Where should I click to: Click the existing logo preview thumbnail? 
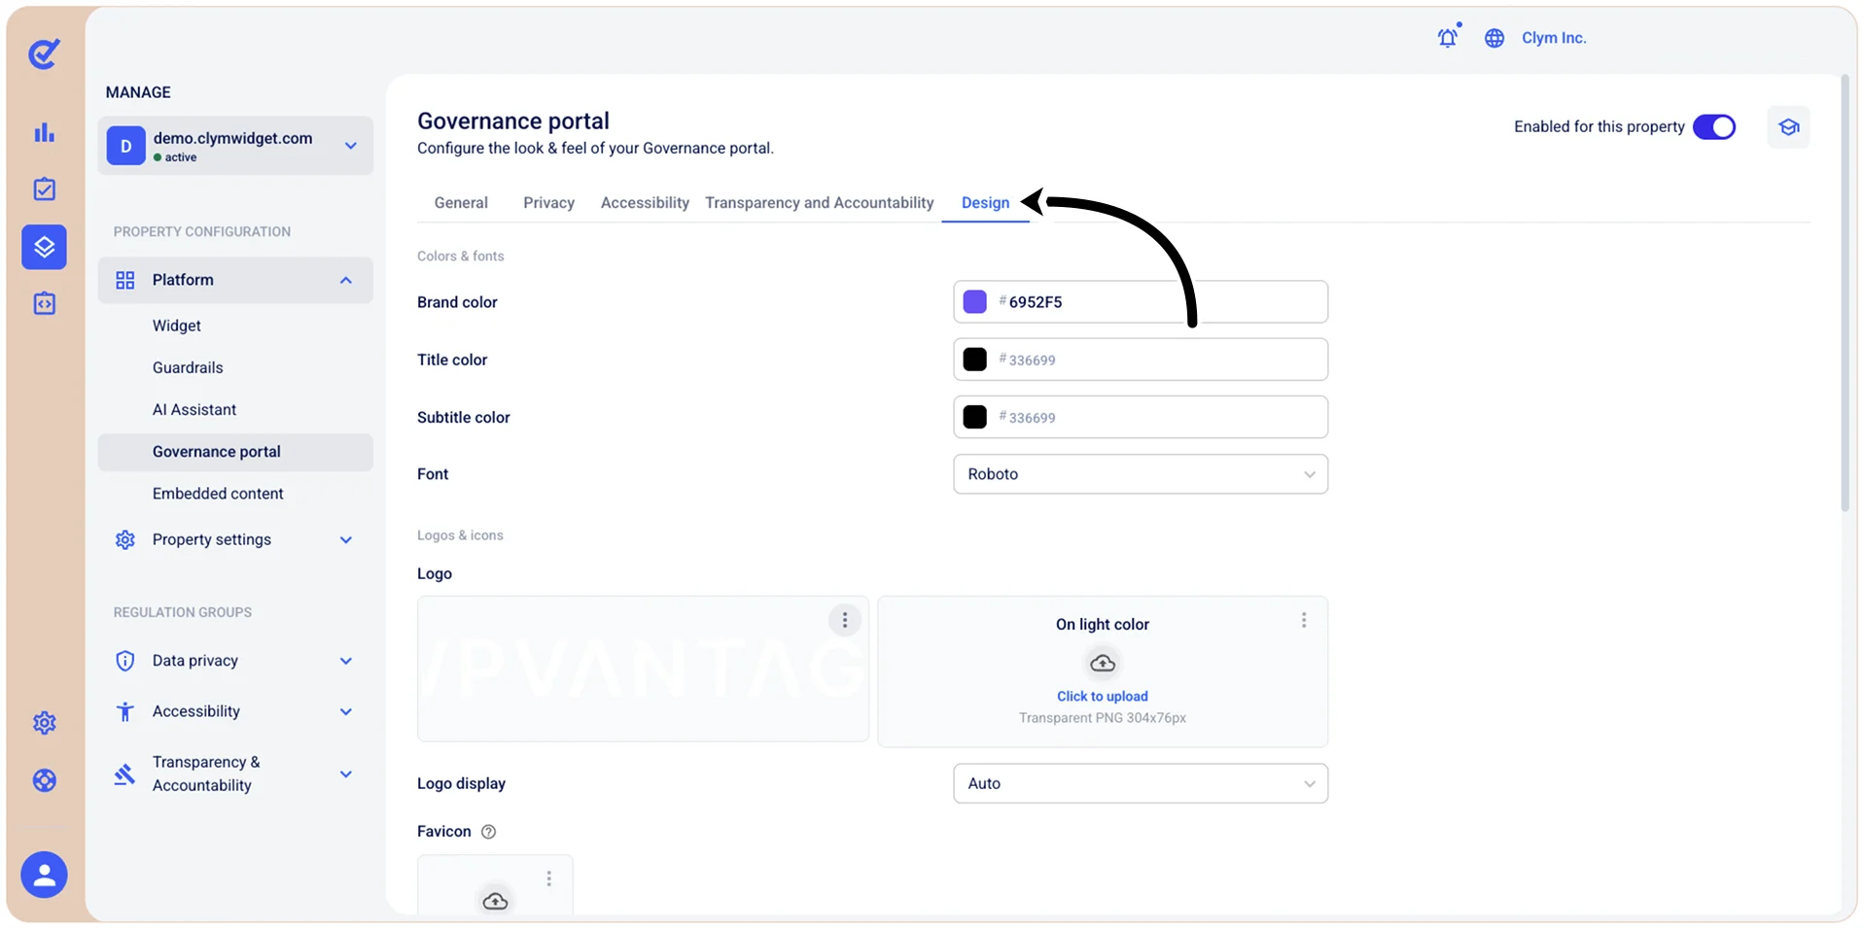click(x=643, y=669)
